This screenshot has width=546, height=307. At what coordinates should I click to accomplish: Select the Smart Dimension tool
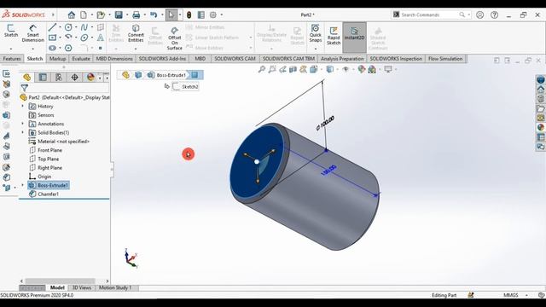[32, 33]
